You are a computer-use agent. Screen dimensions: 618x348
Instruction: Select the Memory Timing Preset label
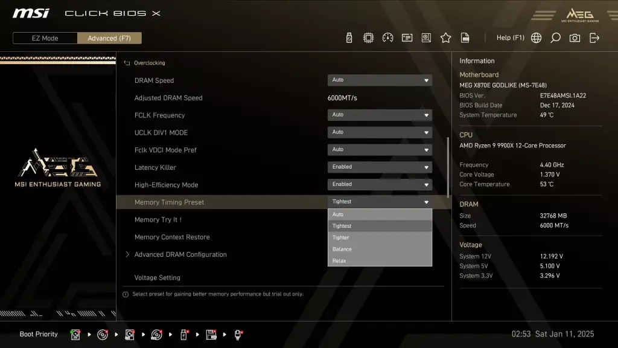coord(169,202)
